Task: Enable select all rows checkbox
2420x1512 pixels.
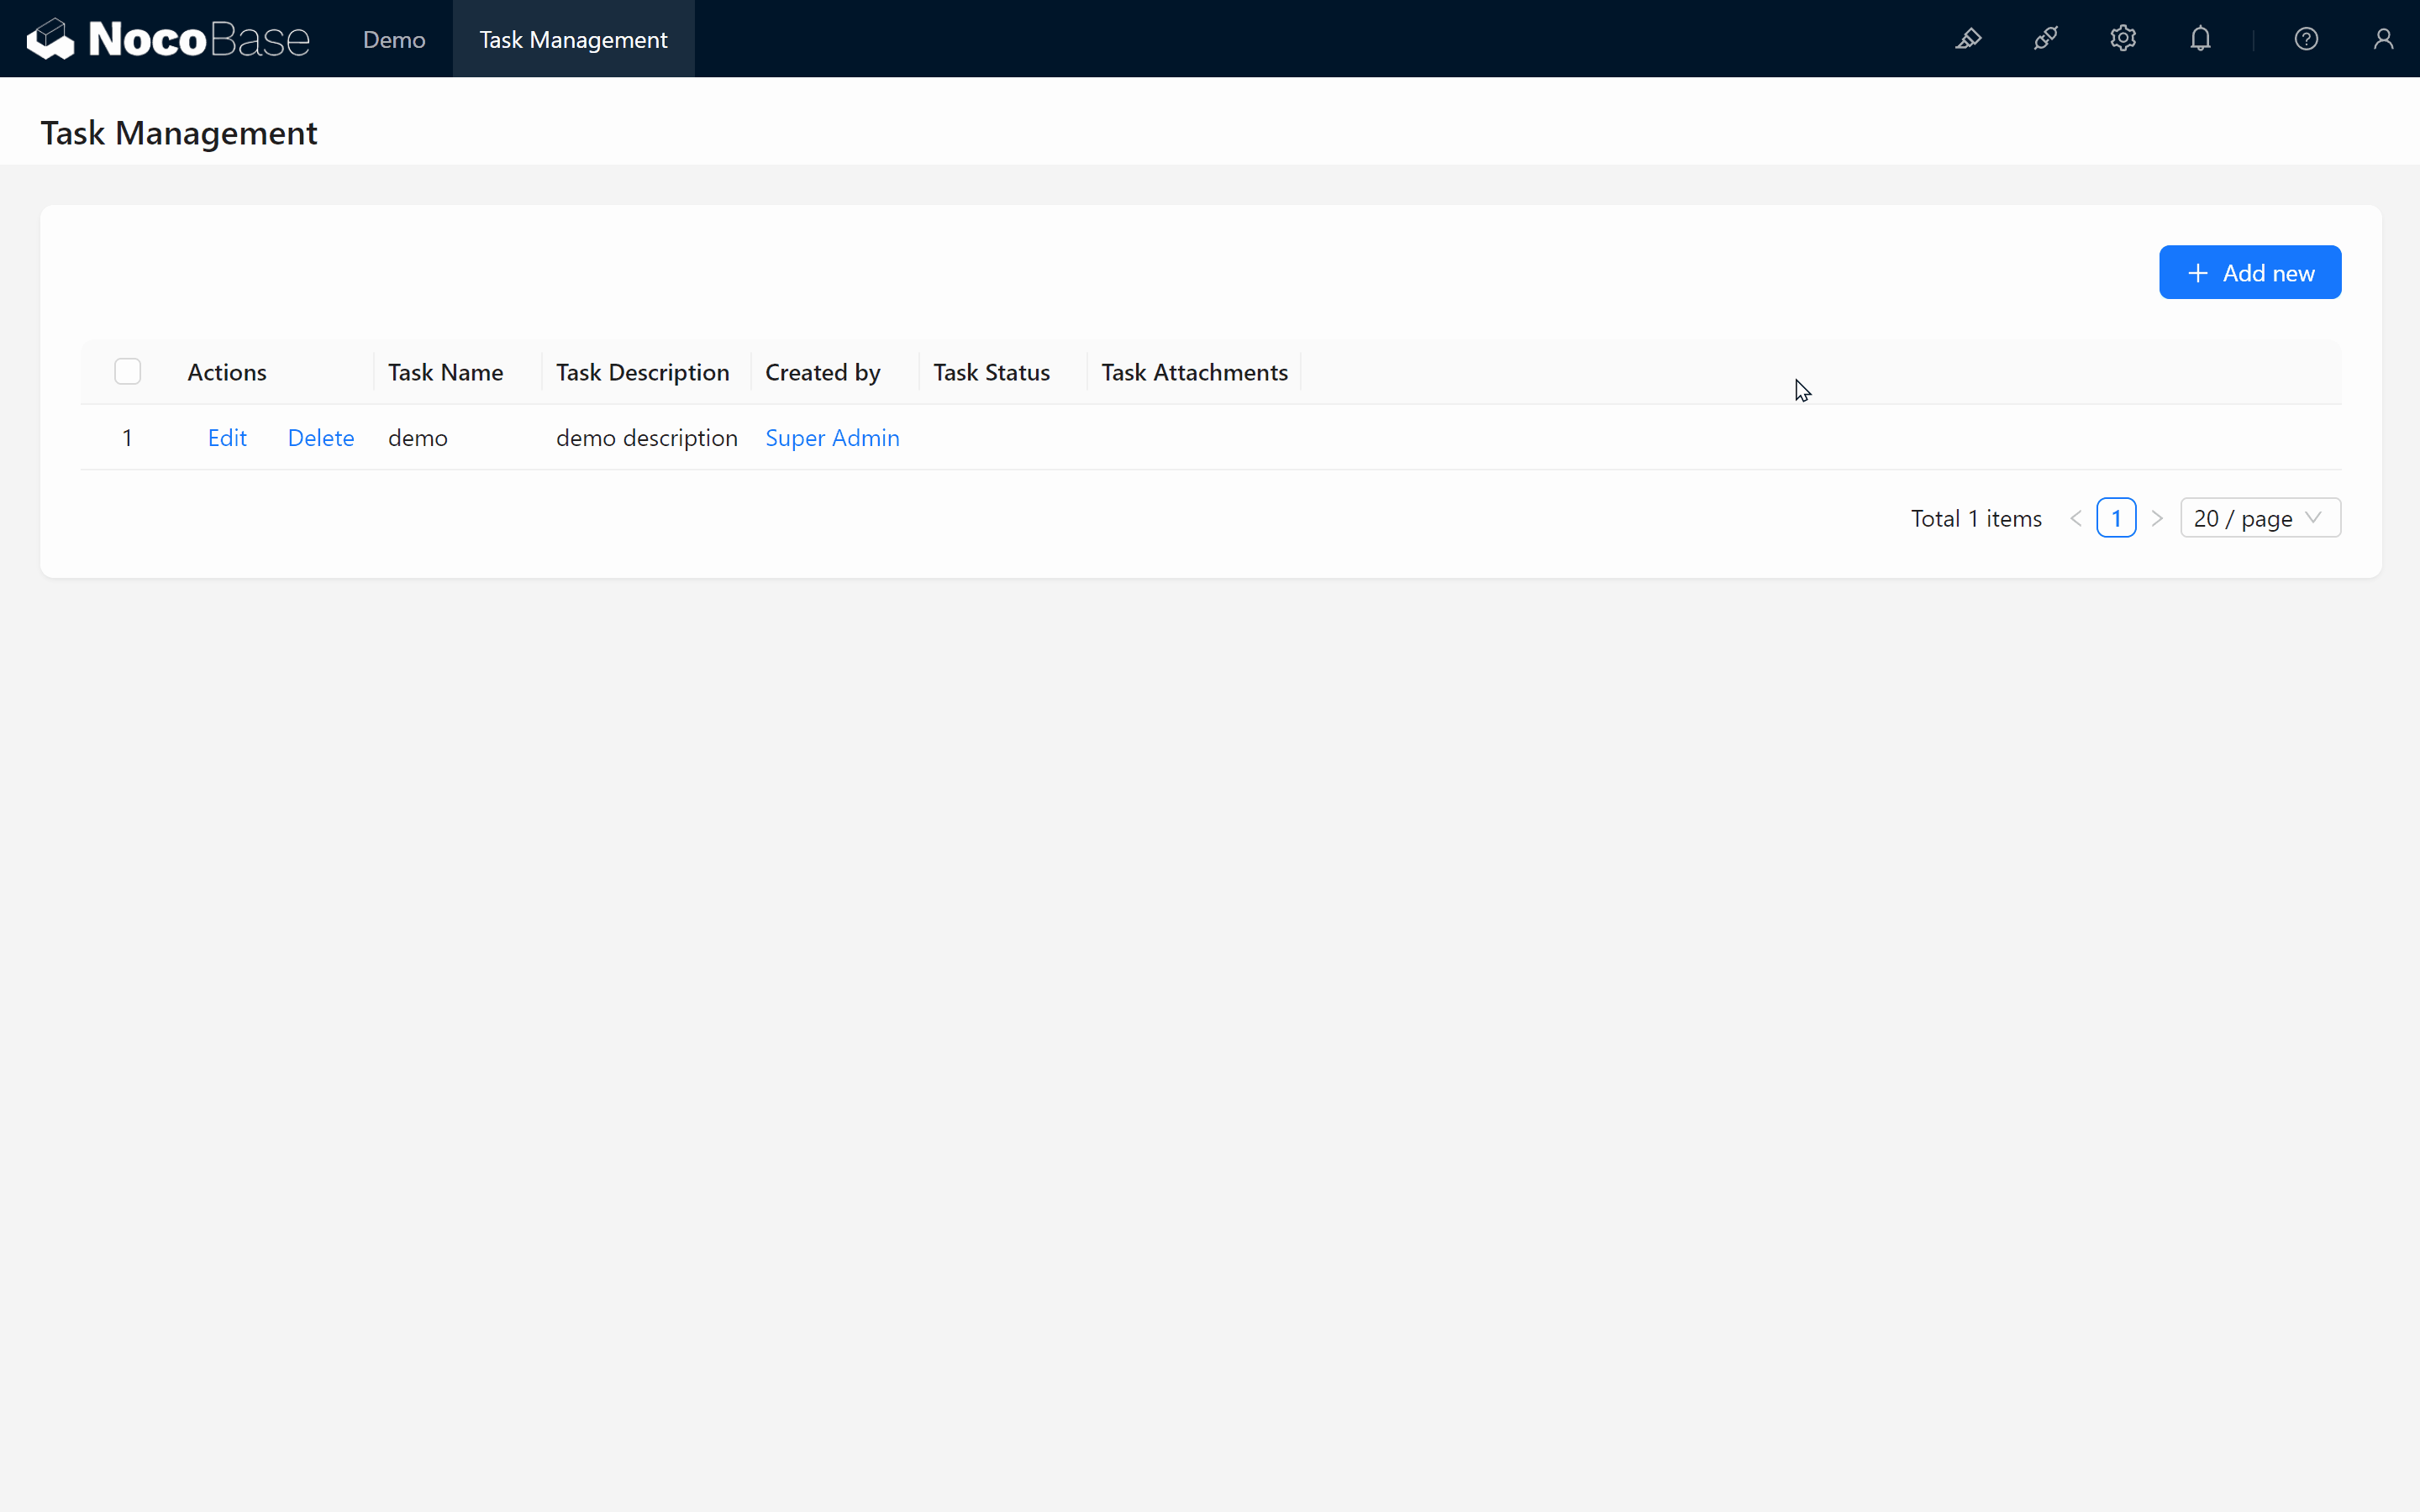Action: tap(127, 371)
